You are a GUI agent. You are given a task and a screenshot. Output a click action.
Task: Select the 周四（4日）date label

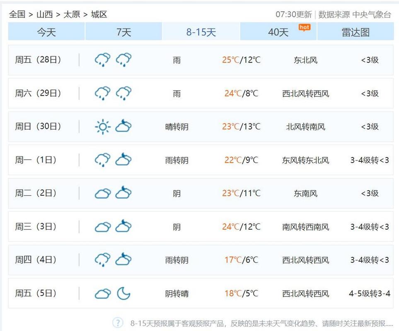coord(36,259)
